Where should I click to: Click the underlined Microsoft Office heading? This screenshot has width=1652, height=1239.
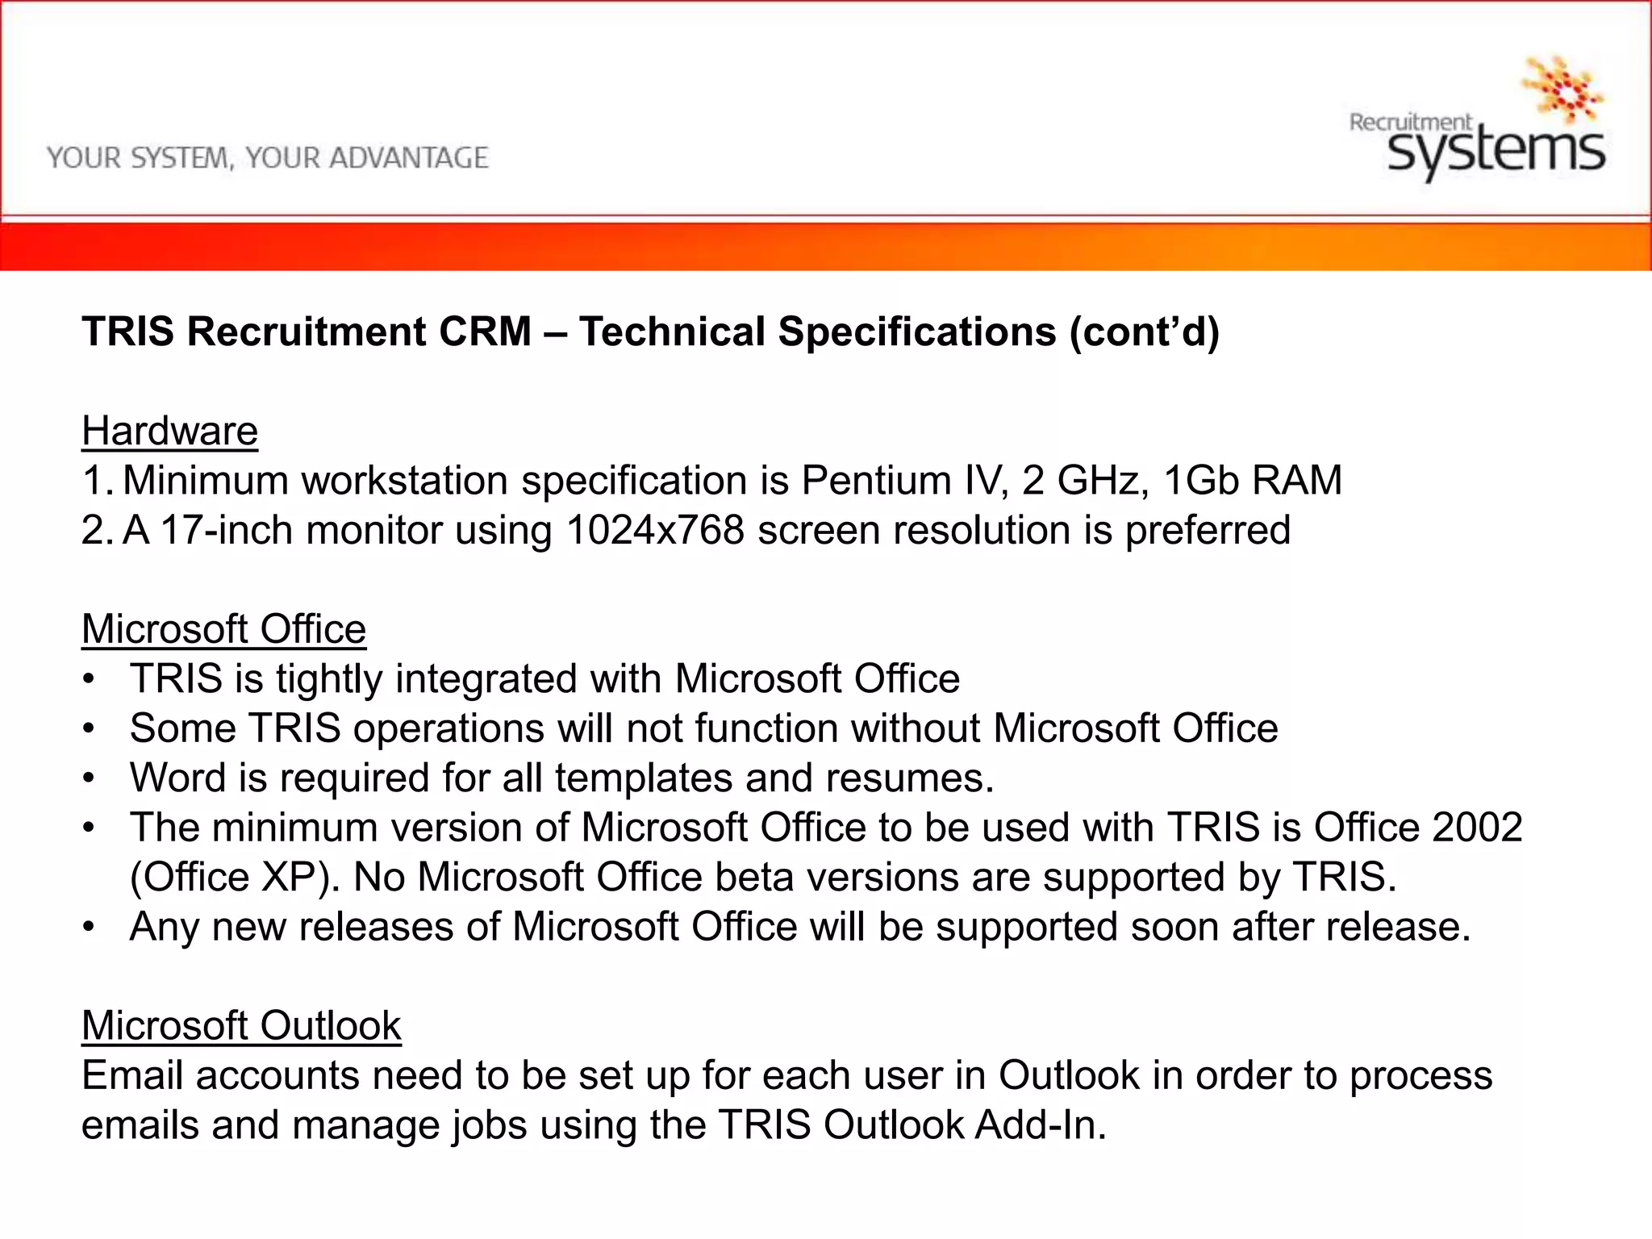[223, 629]
